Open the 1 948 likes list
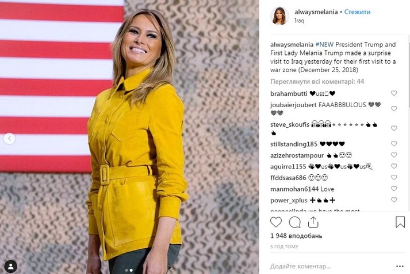Viewport: 410px width, 274px height. (296, 236)
